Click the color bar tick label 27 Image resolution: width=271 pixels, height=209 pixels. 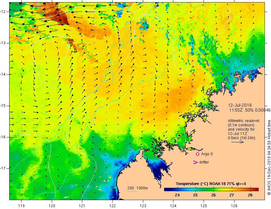(232, 195)
